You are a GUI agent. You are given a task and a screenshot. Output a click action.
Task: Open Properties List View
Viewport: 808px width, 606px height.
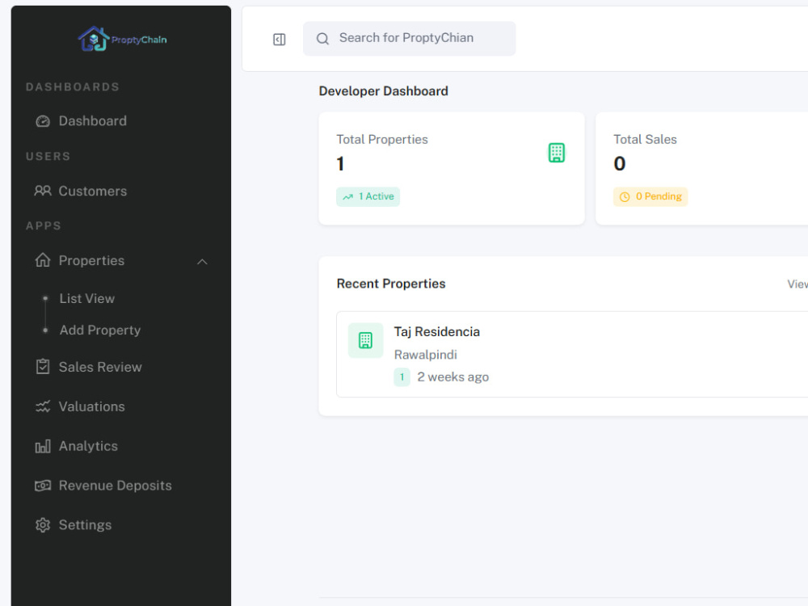tap(86, 299)
